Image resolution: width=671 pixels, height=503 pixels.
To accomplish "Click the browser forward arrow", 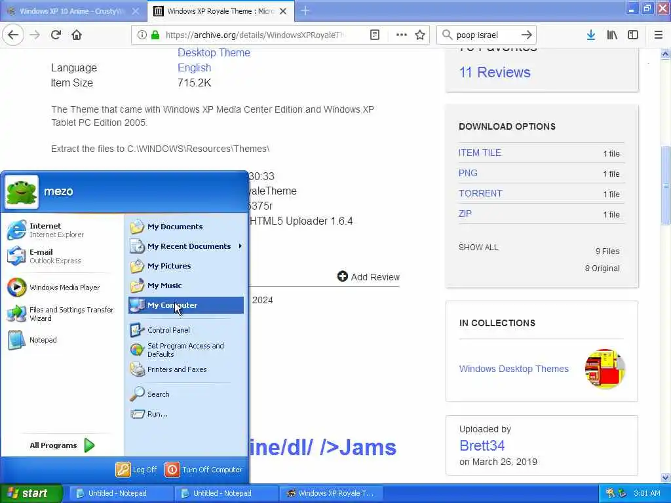I will (35, 35).
